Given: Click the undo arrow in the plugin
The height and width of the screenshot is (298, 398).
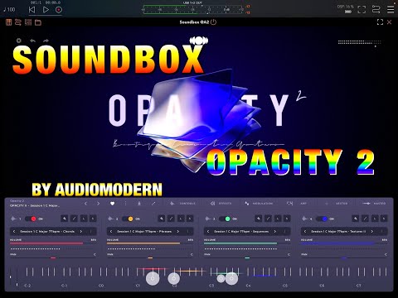Looking at the screenshot, I should [32, 41].
